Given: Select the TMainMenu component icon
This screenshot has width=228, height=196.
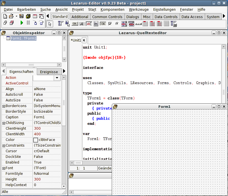Looking at the screenshot, I should [x=61, y=23].
